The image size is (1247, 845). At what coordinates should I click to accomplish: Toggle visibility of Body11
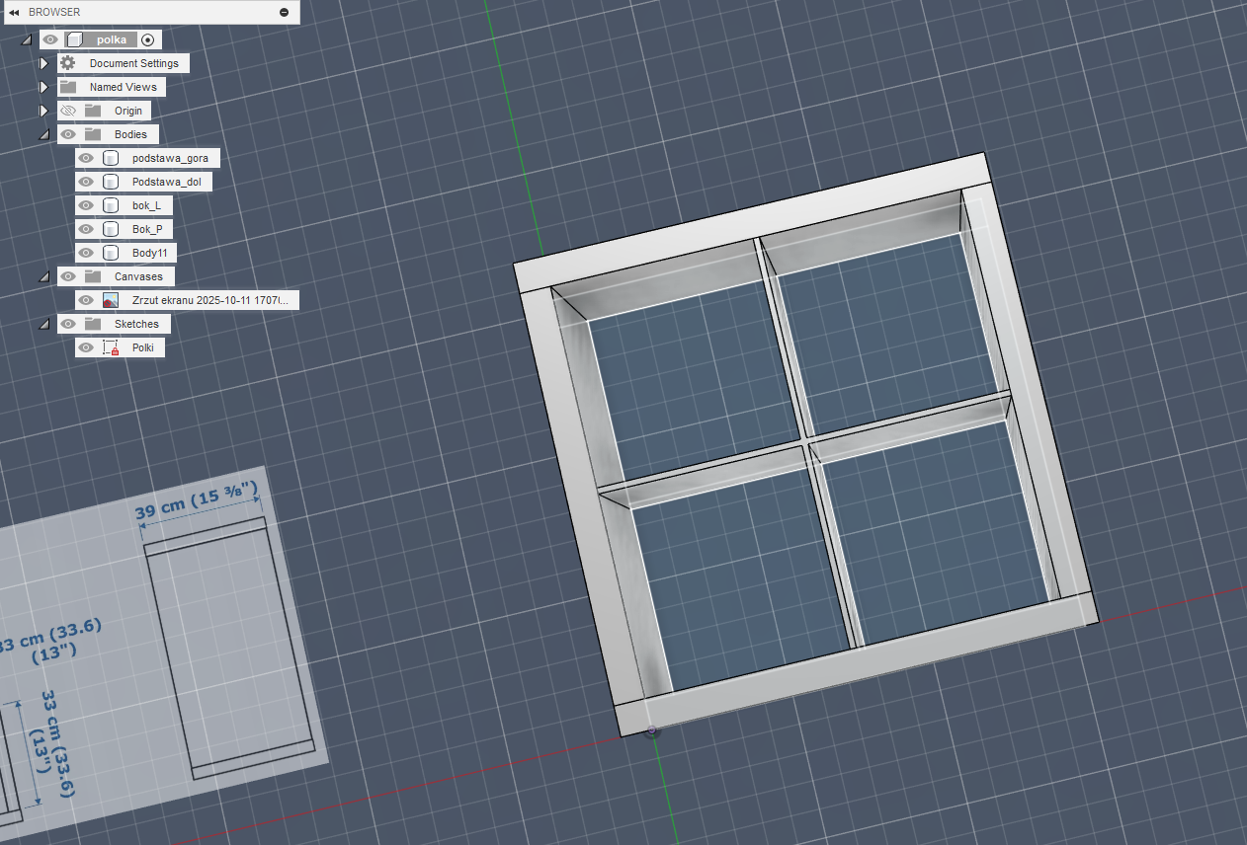click(86, 253)
